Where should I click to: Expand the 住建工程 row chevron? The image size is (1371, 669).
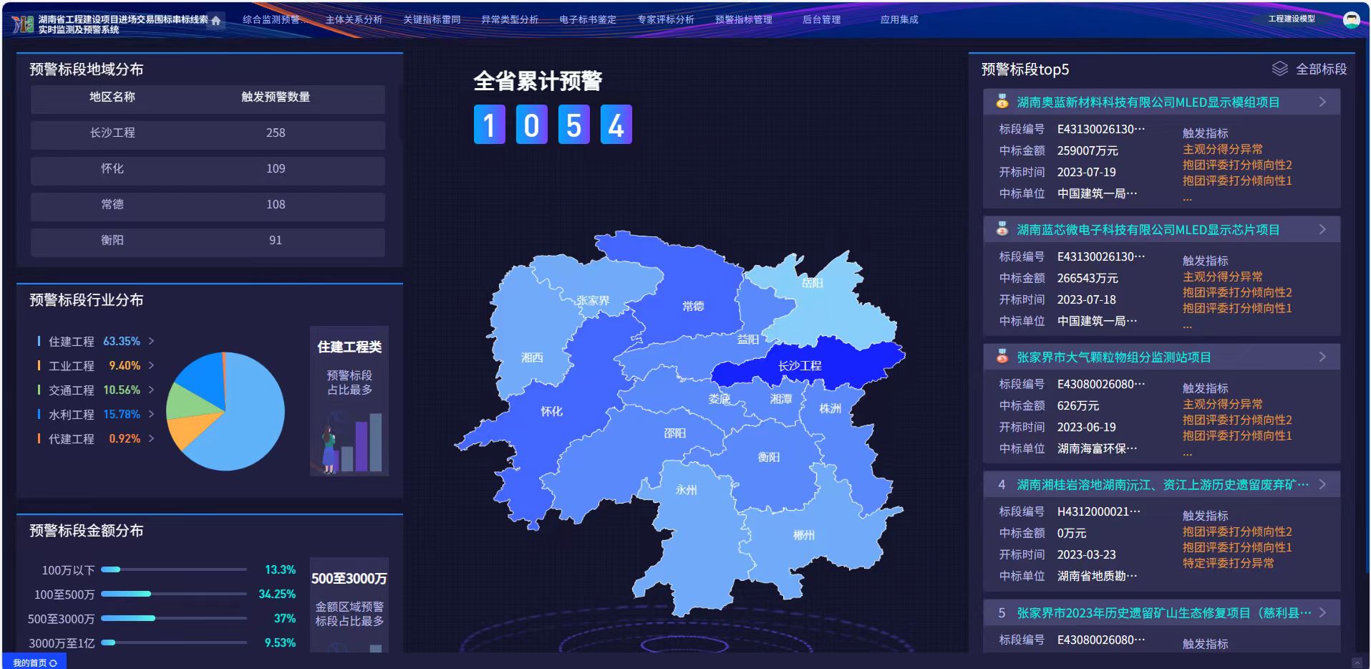click(150, 342)
